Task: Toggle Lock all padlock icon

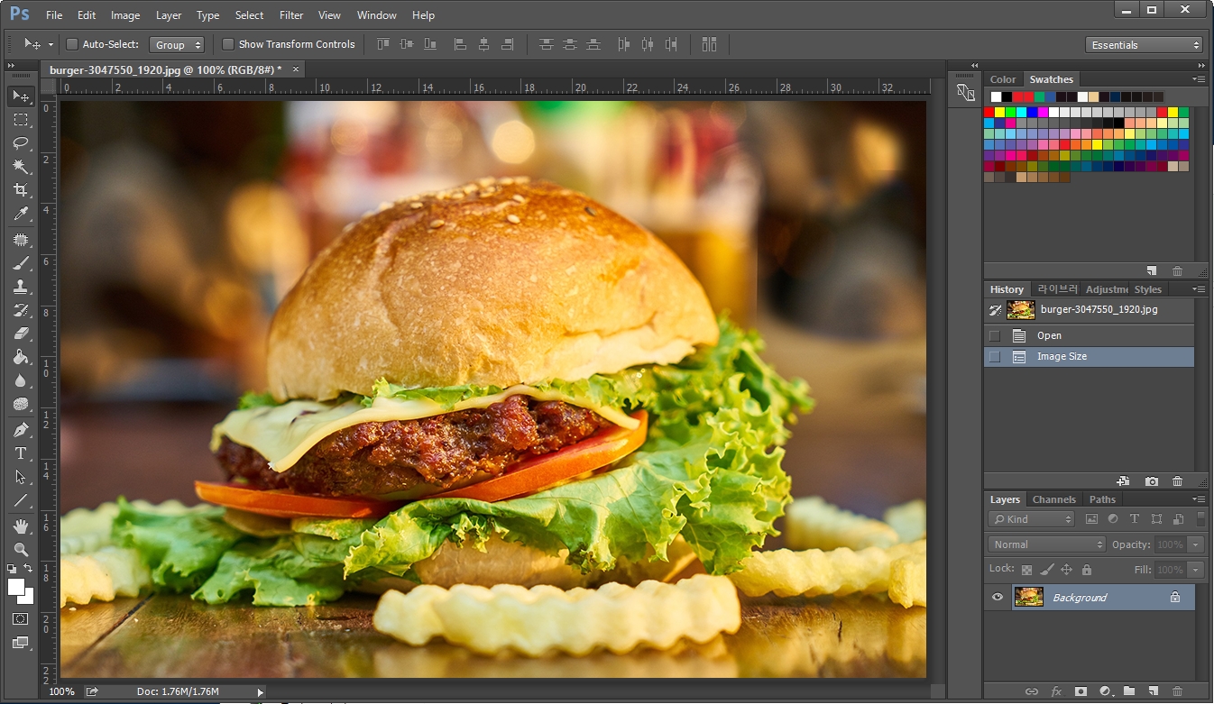Action: (x=1086, y=570)
